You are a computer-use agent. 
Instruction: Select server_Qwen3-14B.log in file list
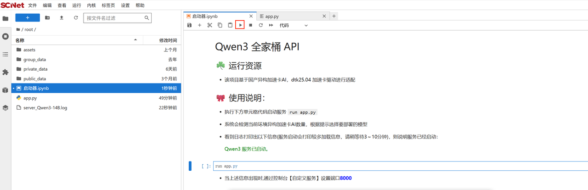click(x=45, y=107)
